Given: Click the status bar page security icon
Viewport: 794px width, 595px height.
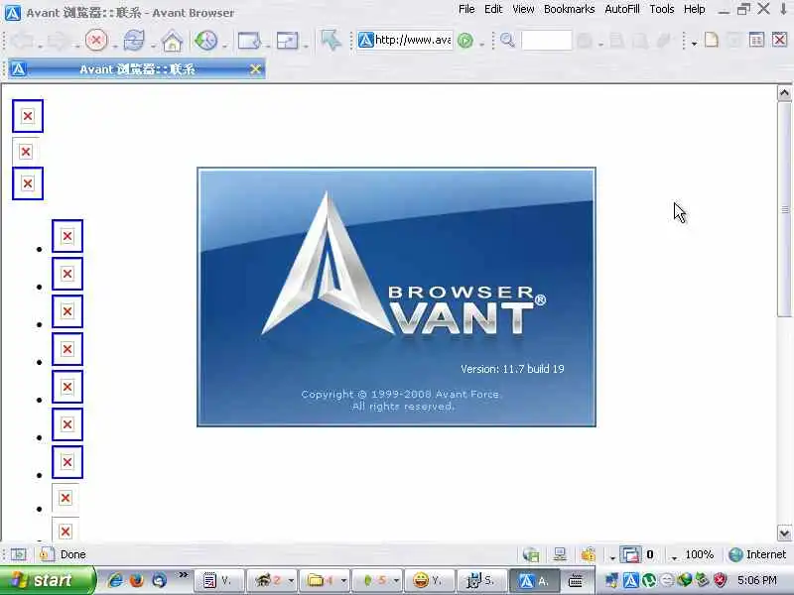Looking at the screenshot, I should point(47,554).
